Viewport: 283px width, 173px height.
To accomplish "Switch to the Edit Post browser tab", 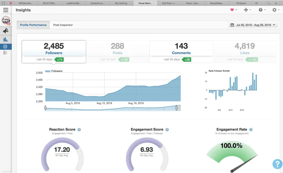I will click(169, 3).
